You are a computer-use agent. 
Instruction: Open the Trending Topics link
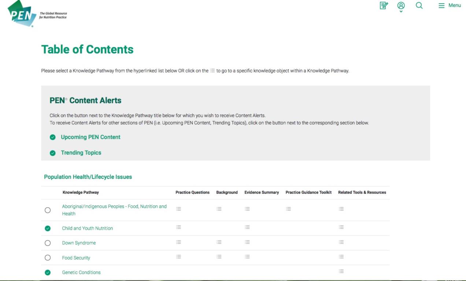81,153
